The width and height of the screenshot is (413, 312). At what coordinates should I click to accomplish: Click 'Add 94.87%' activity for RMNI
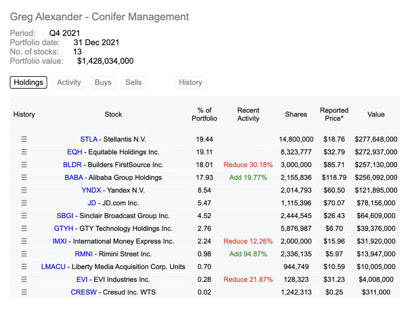click(x=248, y=254)
